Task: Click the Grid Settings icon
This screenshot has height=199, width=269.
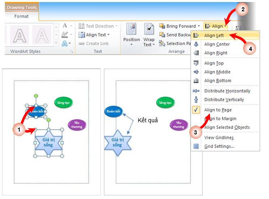Action: (196, 146)
